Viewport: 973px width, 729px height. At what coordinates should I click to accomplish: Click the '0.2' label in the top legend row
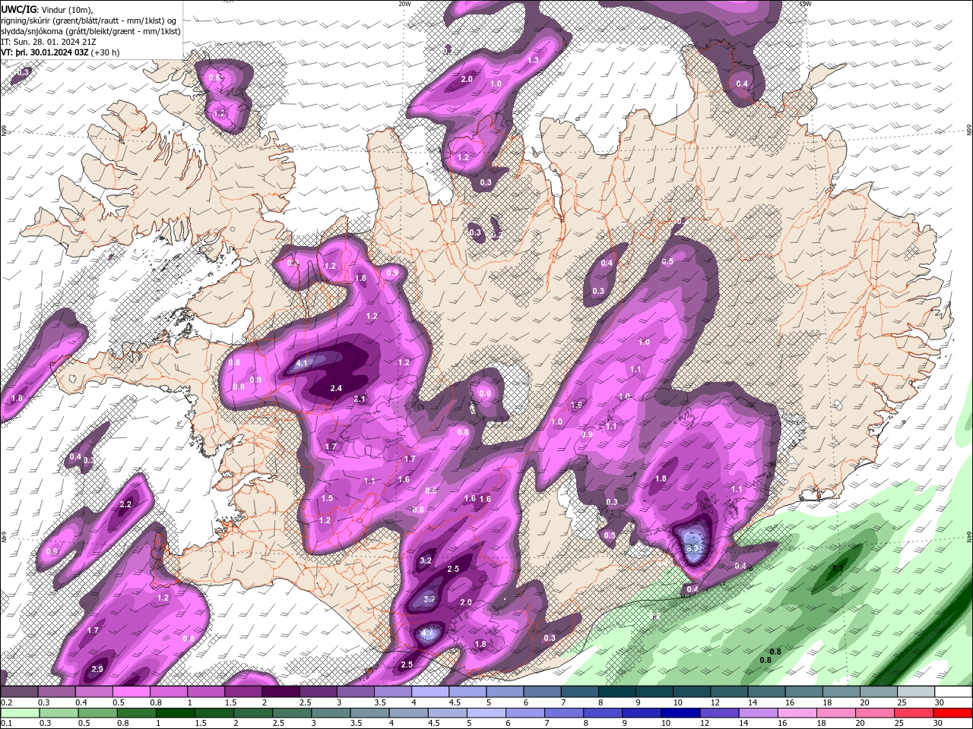[7, 702]
